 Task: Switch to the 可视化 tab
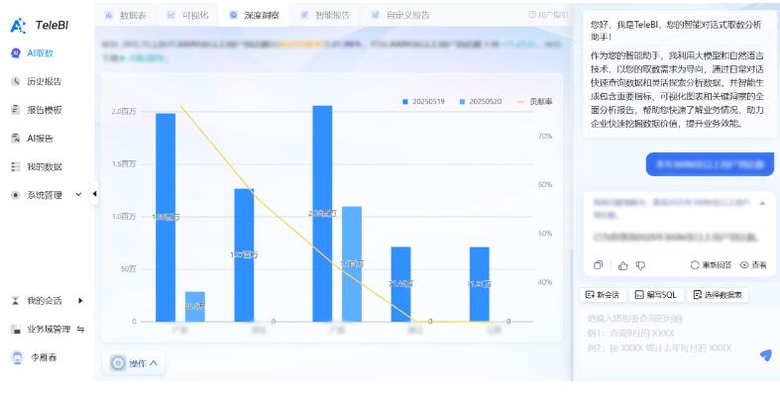click(188, 15)
